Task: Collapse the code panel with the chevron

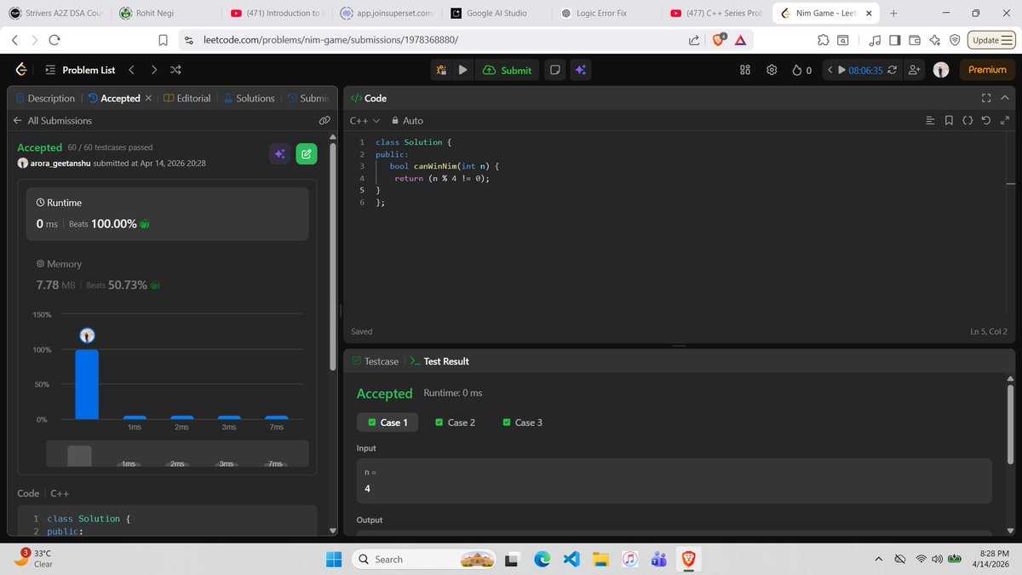Action: pos(1004,98)
